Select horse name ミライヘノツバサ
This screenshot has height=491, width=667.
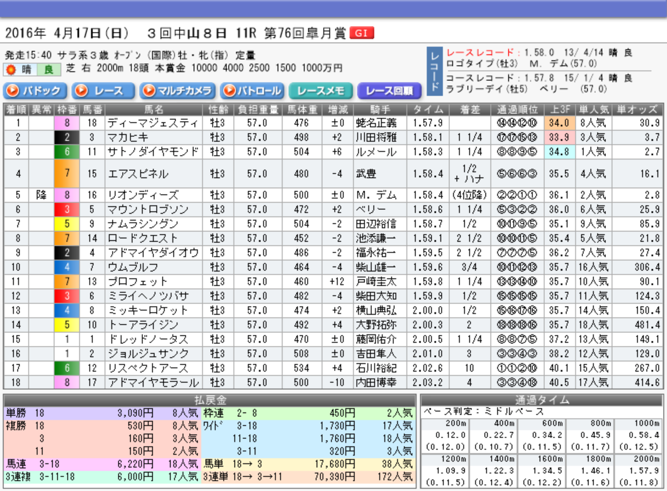148,296
